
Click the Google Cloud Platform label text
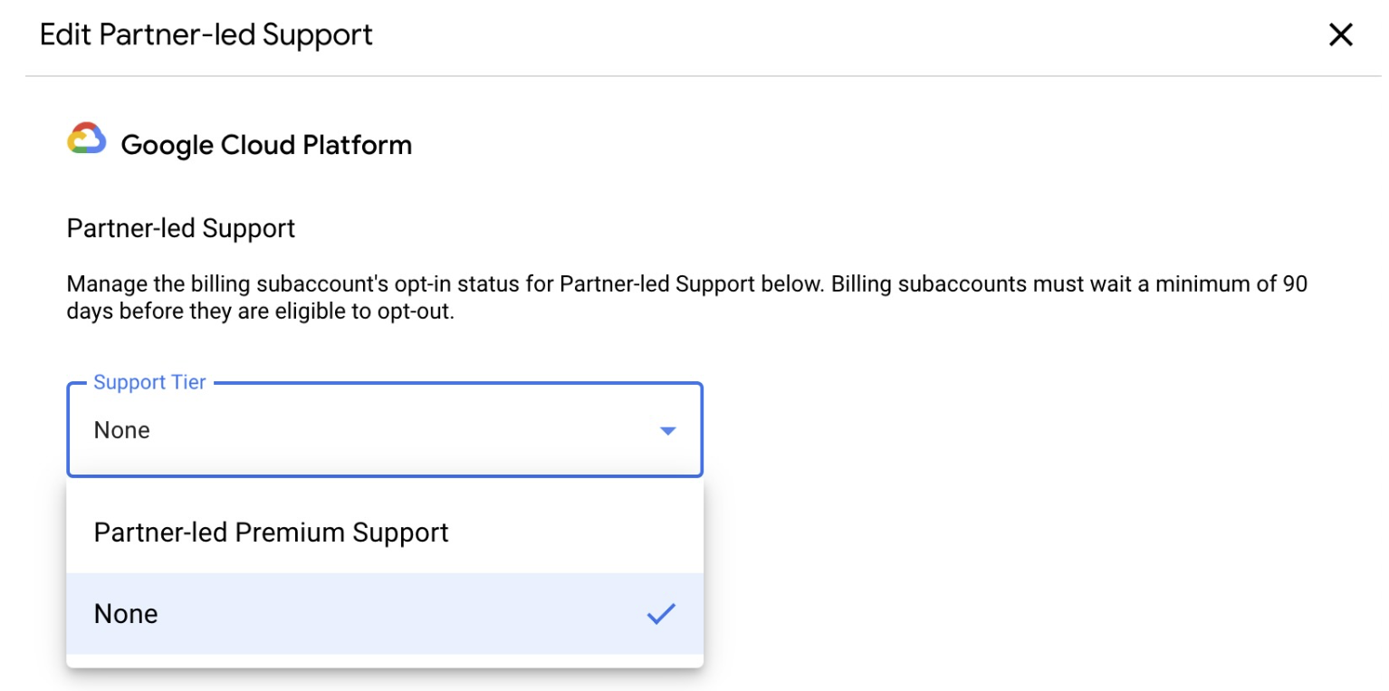266,144
